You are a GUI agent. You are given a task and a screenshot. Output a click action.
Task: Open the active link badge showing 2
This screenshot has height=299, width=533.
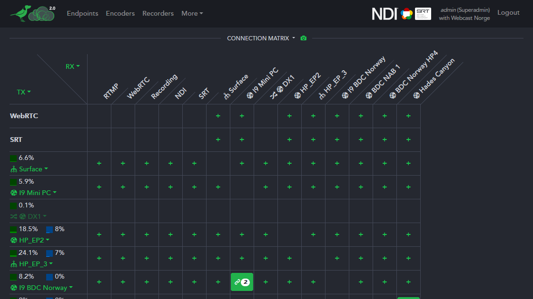[242, 282]
